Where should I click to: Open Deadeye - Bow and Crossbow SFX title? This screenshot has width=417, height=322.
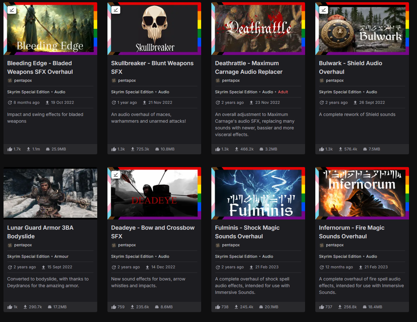pos(153,232)
